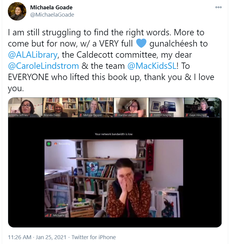Click the blue heart emoji in the tweet
Image resolution: width=230 pixels, height=244 pixels.
click(x=141, y=43)
